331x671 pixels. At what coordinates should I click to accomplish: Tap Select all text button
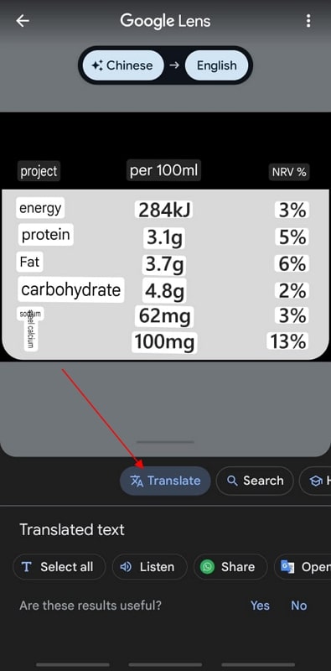coord(59,567)
